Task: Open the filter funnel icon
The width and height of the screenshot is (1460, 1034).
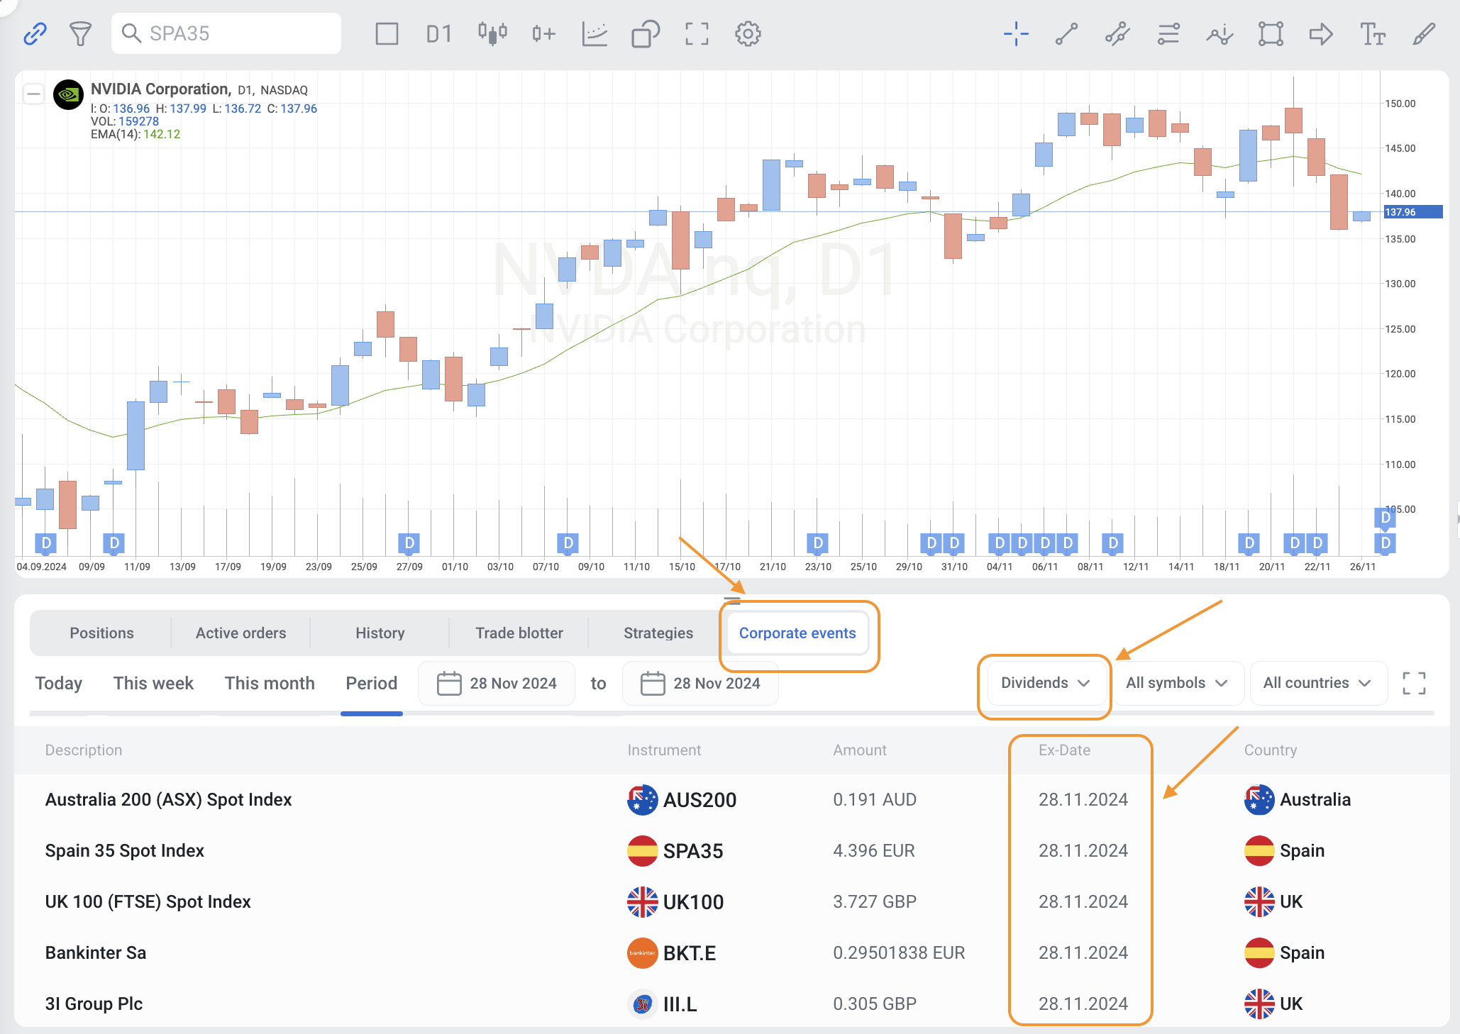Action: [x=80, y=33]
